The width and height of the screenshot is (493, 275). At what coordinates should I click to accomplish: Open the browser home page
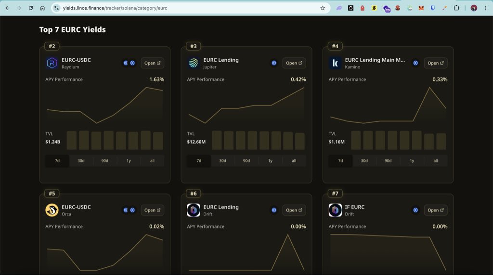(42, 8)
